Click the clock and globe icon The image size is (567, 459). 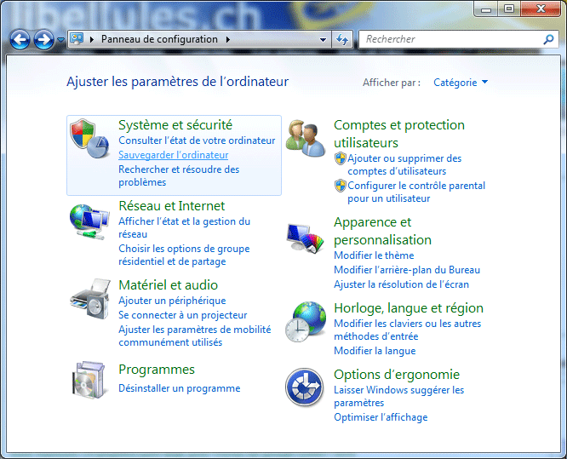pyautogui.click(x=306, y=322)
